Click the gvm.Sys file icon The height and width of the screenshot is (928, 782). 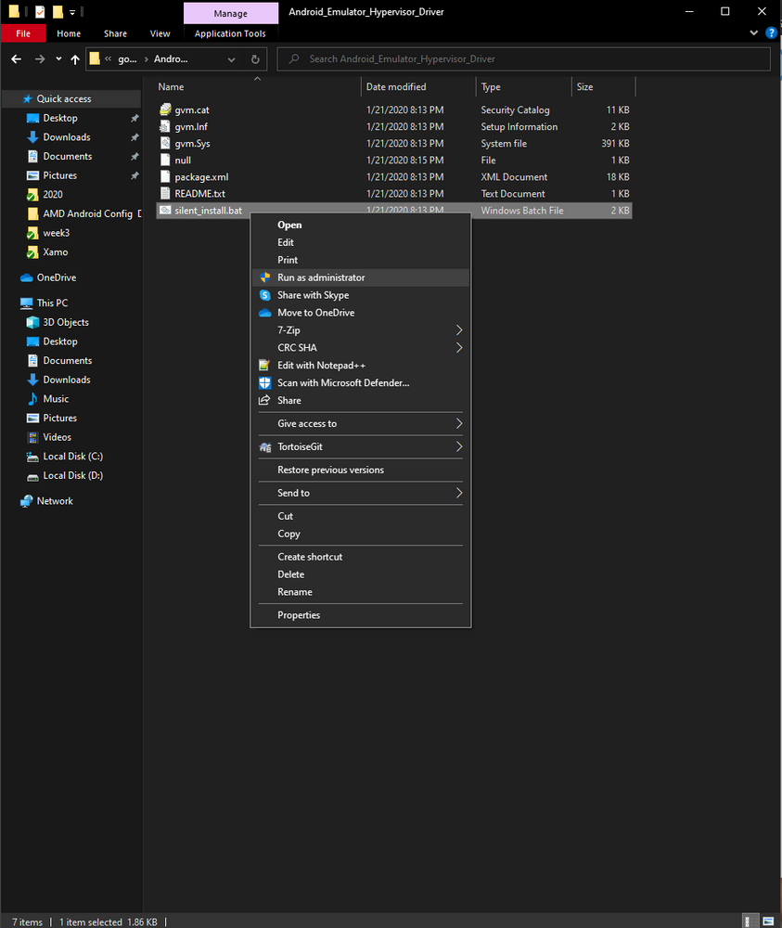165,143
